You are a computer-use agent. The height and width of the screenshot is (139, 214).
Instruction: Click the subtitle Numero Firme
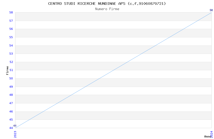107,9
